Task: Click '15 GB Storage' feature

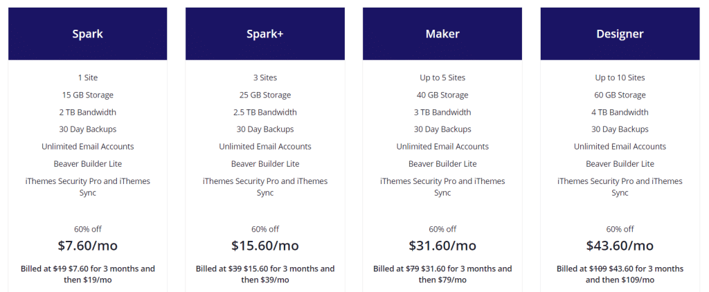Action: pos(88,95)
